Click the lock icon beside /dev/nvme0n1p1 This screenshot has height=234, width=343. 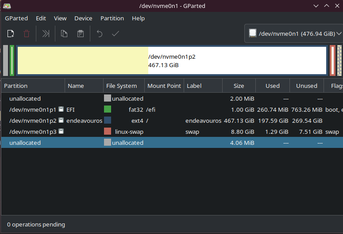pyautogui.click(x=61, y=109)
